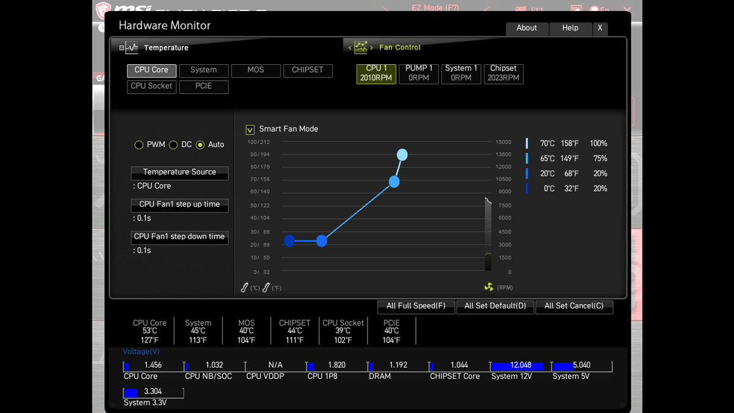
Task: Click the green fan RPM icon
Action: coord(489,287)
